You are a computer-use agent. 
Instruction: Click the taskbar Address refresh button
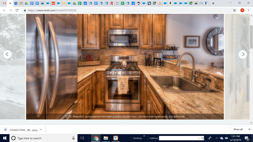coord(202,138)
